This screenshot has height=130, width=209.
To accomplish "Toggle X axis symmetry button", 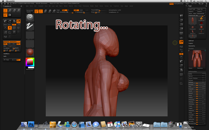I will [5, 44].
